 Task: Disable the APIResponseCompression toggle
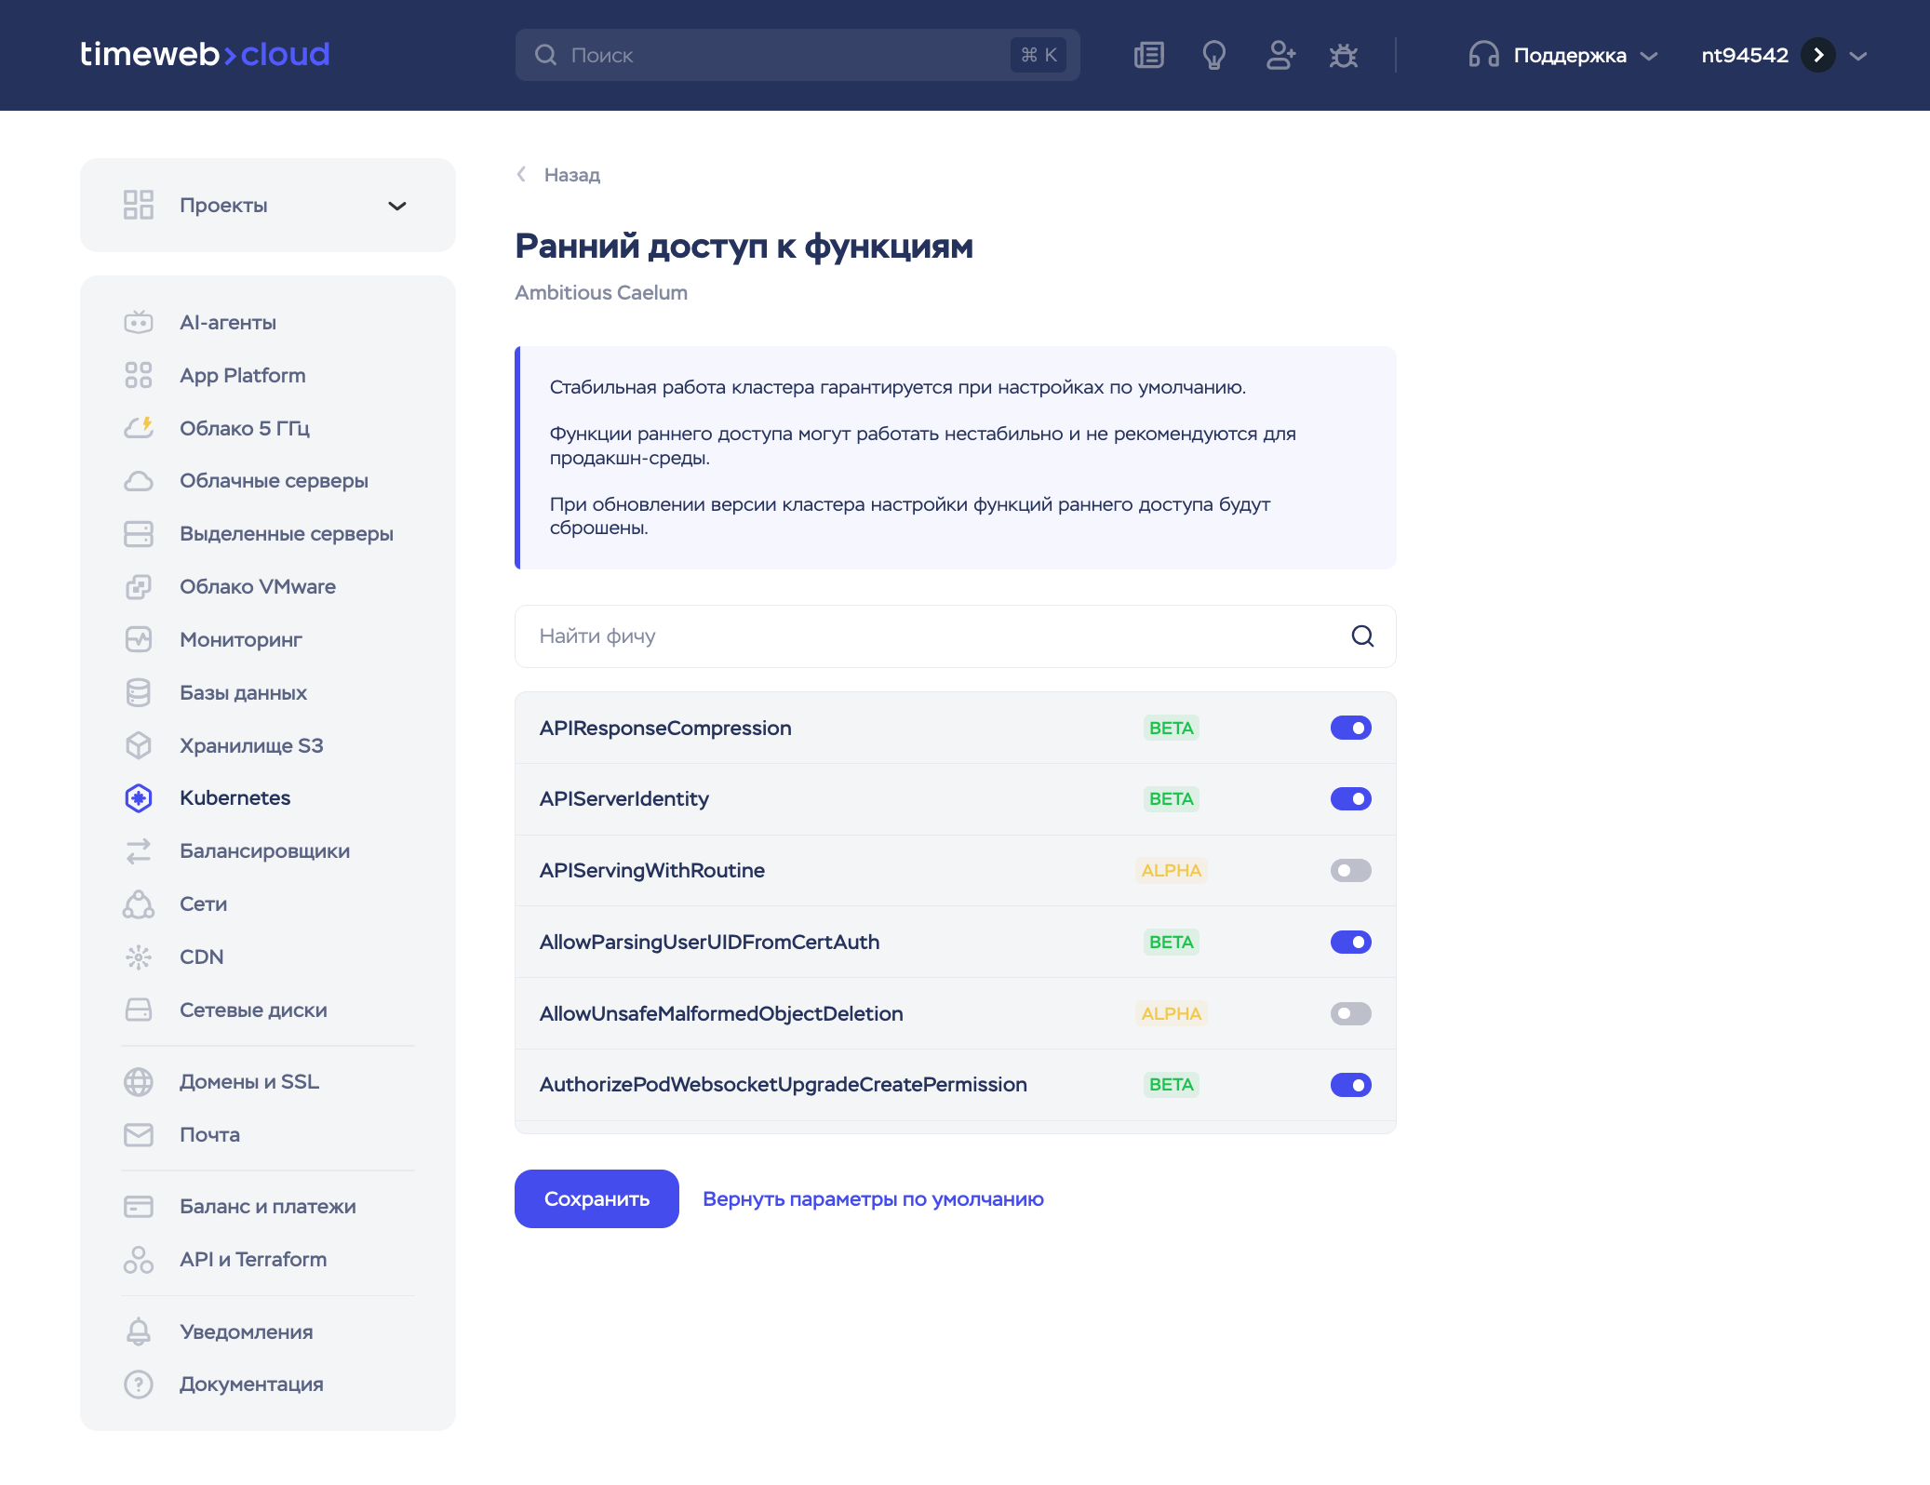1350,728
